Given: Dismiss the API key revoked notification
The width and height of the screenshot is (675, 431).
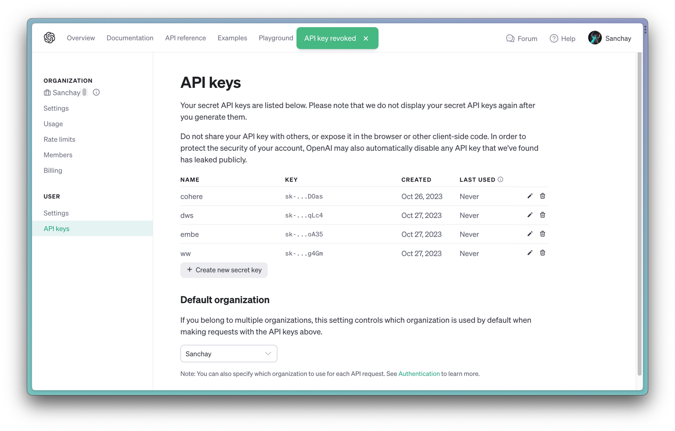Looking at the screenshot, I should (x=366, y=38).
